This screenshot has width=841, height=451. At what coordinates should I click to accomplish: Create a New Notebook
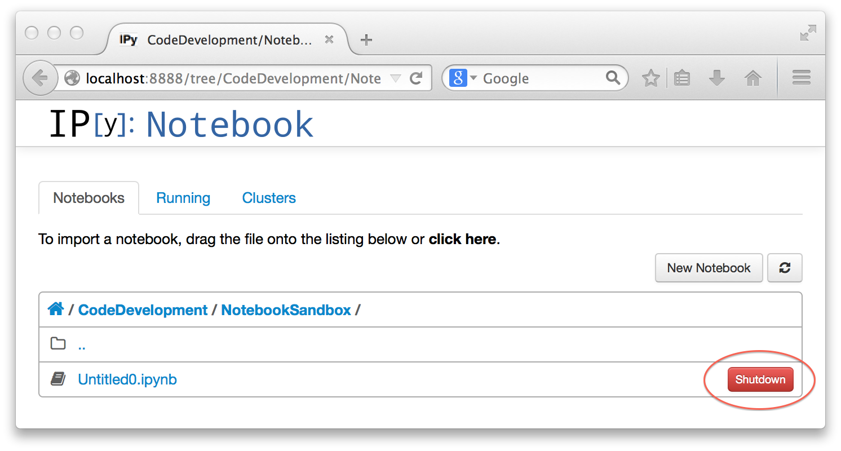[x=709, y=268]
